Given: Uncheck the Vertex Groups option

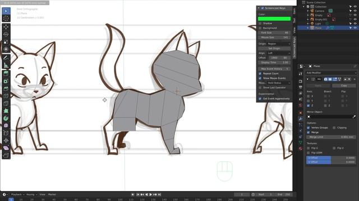Looking at the screenshot, I should [x=308, y=128].
